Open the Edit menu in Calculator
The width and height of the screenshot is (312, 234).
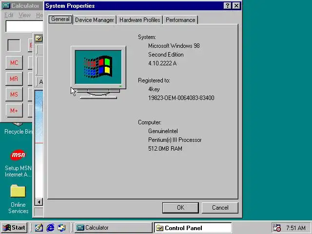9,15
